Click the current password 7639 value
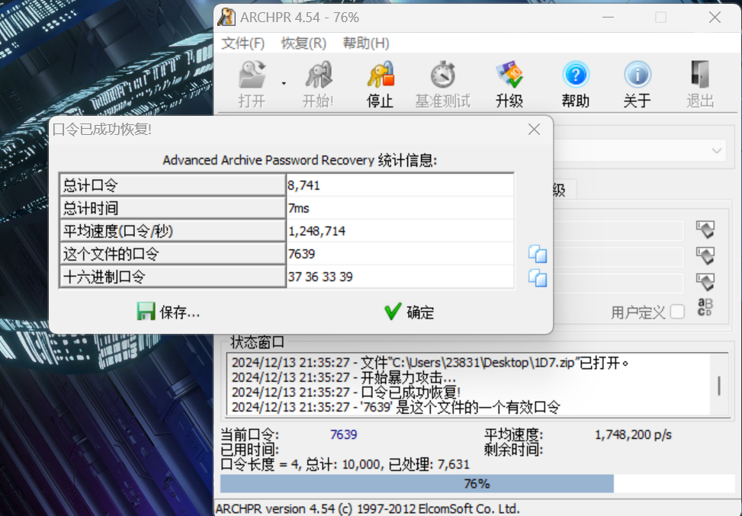 (344, 434)
